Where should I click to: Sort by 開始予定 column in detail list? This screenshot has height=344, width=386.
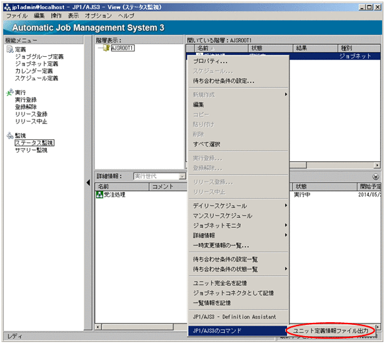(x=369, y=187)
